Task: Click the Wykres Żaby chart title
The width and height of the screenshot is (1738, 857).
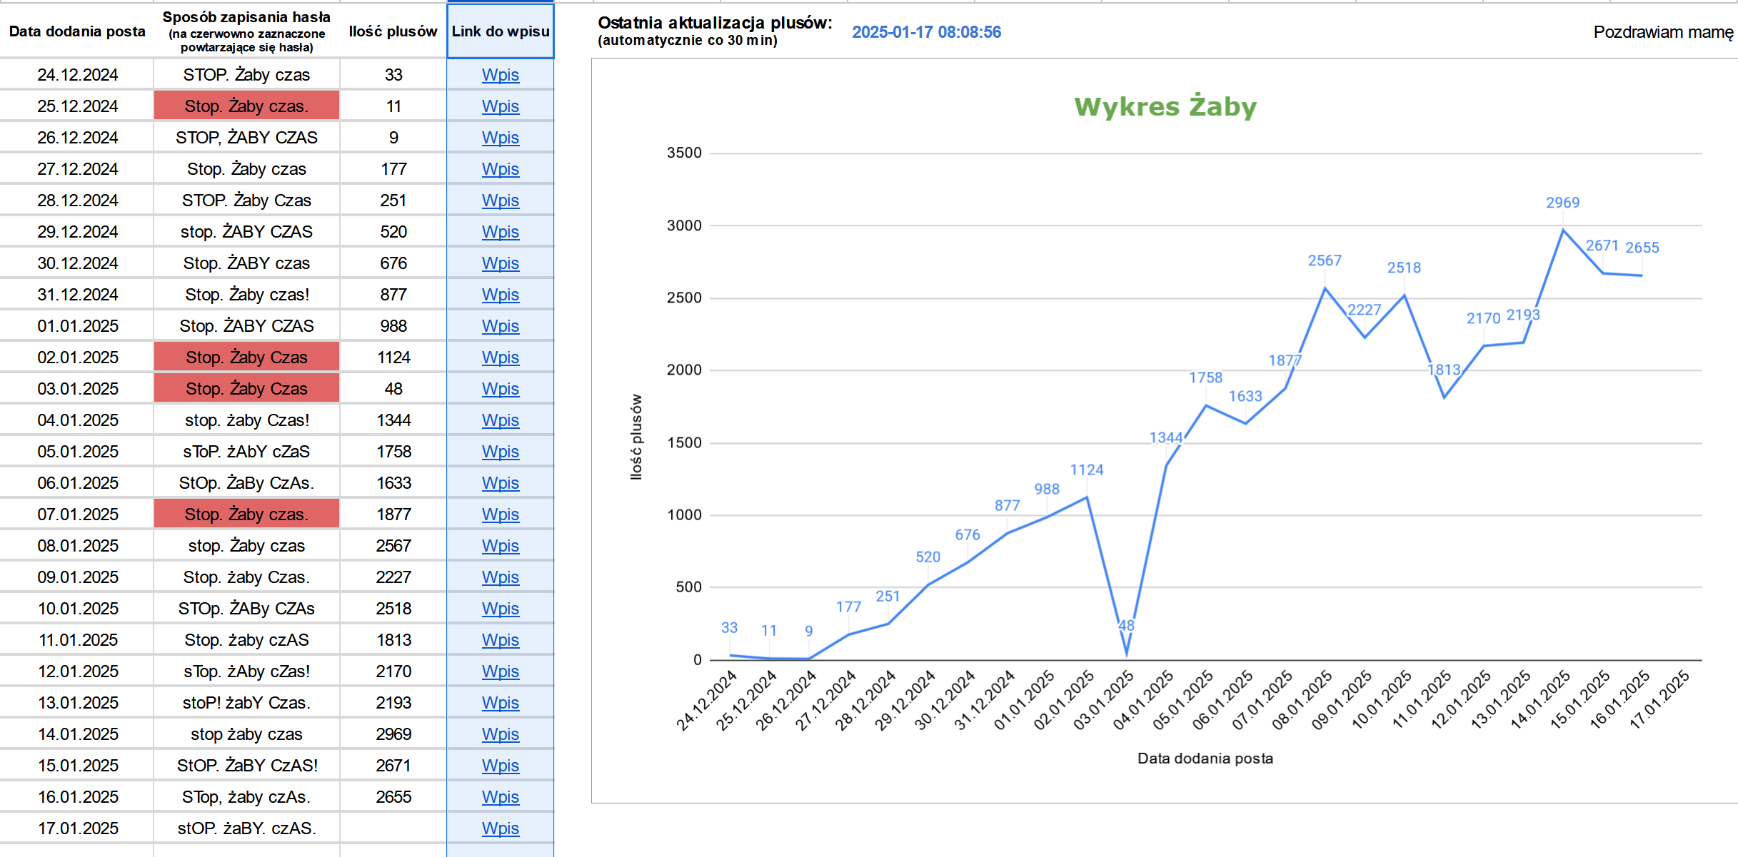Action: (x=1165, y=107)
